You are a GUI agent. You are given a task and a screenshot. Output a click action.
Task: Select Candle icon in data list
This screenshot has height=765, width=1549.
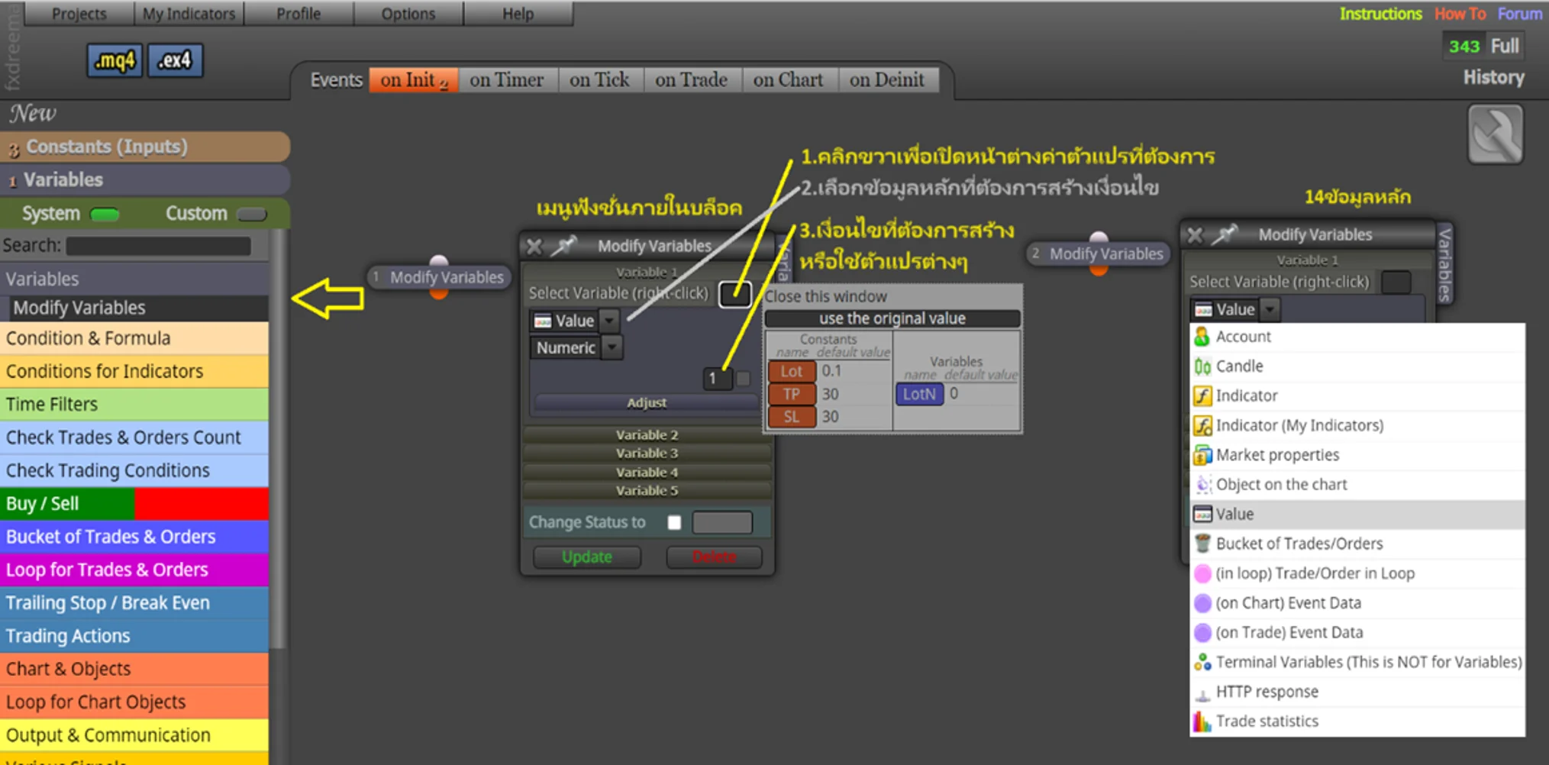tap(1202, 366)
